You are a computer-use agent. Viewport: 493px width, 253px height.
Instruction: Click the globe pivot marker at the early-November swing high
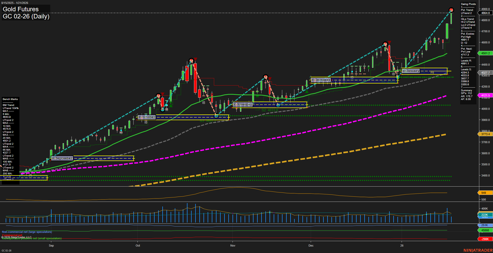pos(265,76)
